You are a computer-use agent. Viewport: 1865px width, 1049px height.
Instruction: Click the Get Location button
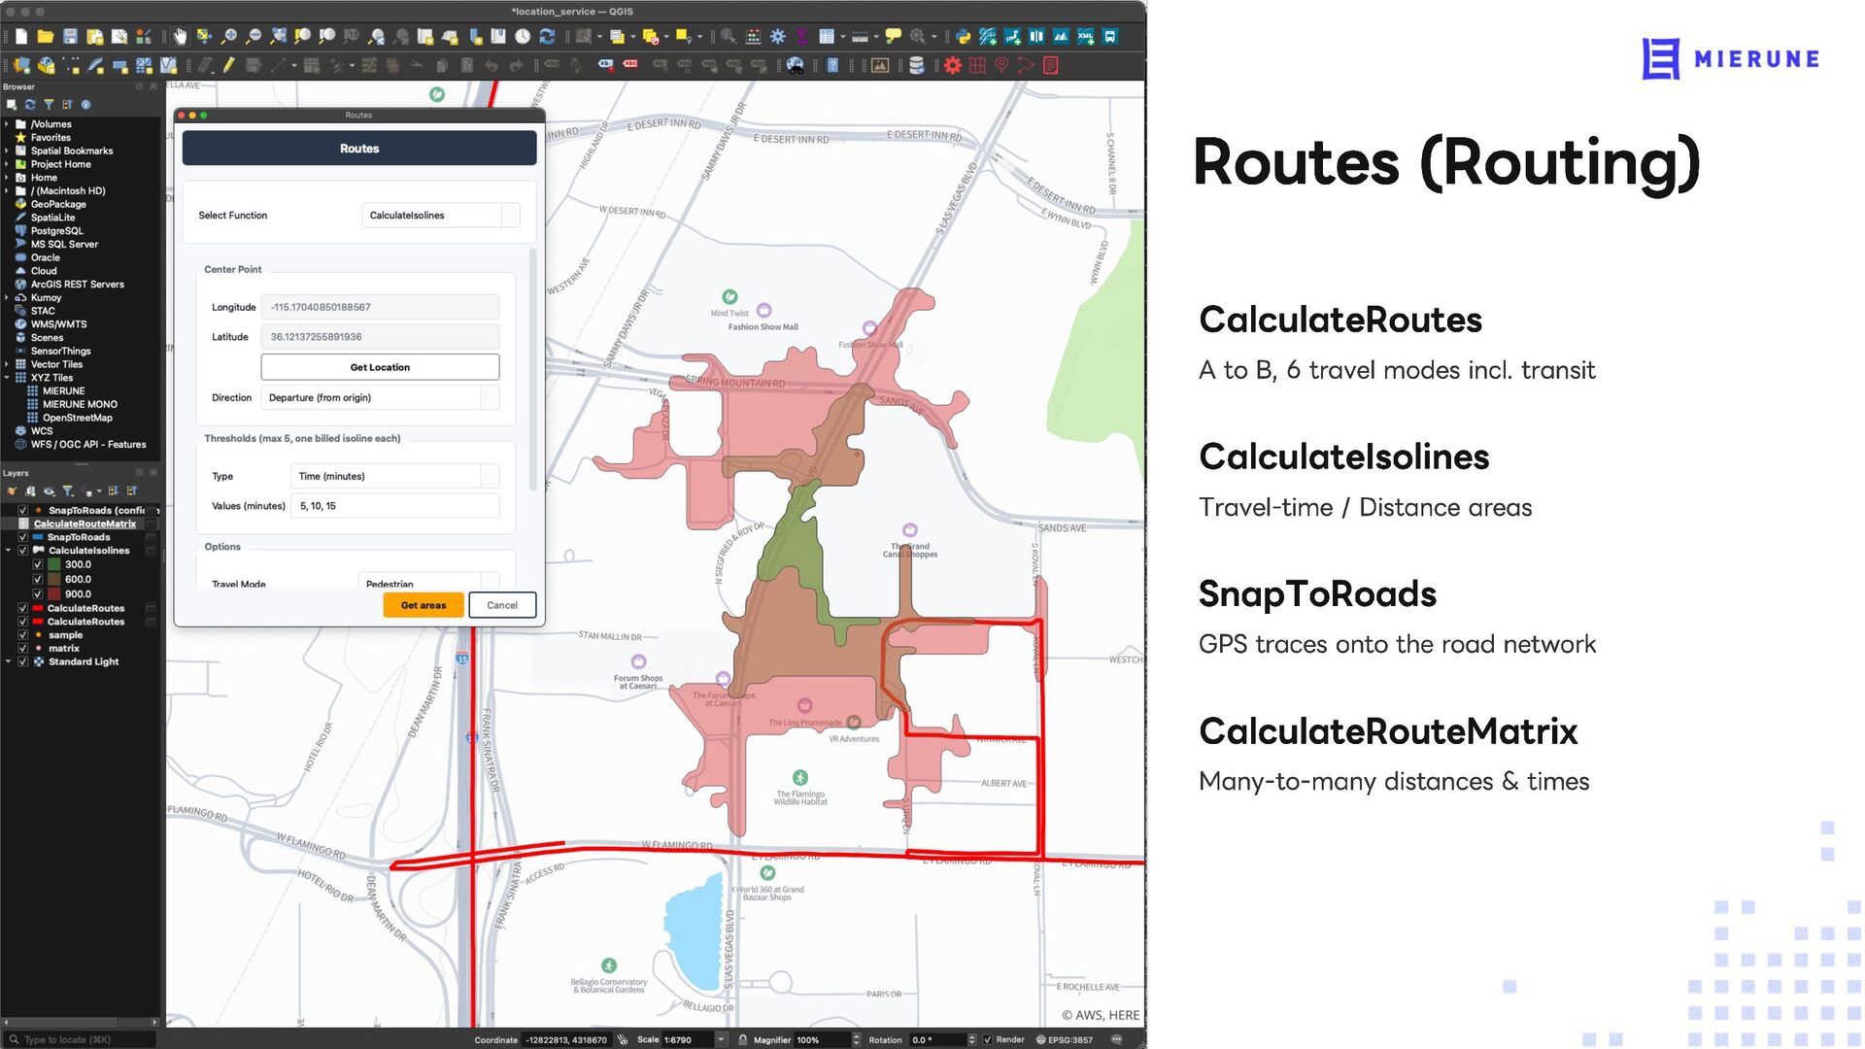pos(380,367)
